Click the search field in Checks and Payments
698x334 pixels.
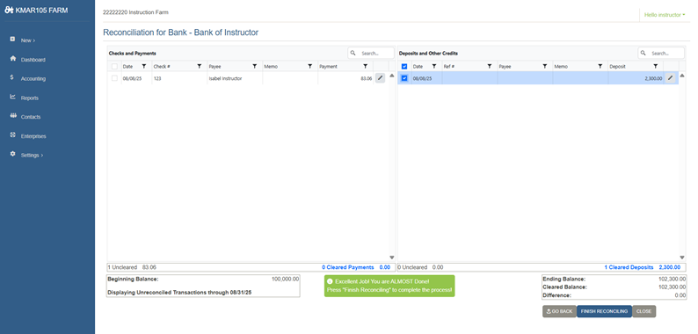371,53
